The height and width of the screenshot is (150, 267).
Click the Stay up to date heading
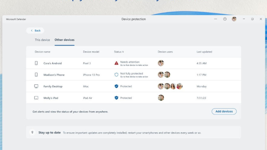(x=49, y=133)
